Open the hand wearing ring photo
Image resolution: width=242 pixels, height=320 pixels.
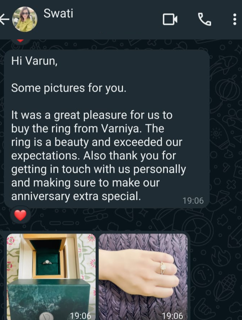point(143,277)
